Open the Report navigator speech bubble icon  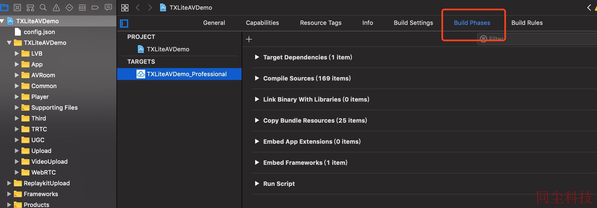pyautogui.click(x=108, y=7)
